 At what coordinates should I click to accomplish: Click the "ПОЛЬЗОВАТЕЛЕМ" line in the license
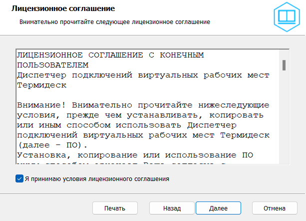[52, 64]
